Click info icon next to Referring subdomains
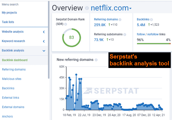The height and width of the screenshot is (120, 172). (124, 34)
